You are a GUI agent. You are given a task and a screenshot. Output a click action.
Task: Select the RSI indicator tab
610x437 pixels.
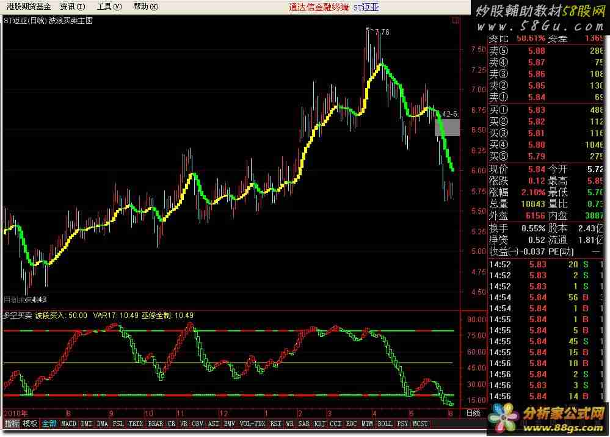coord(275,424)
